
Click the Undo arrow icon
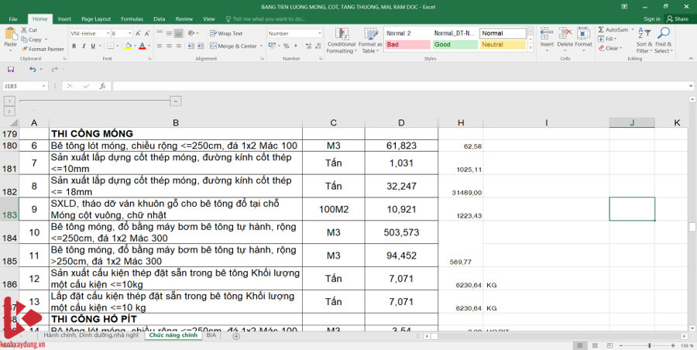32,69
